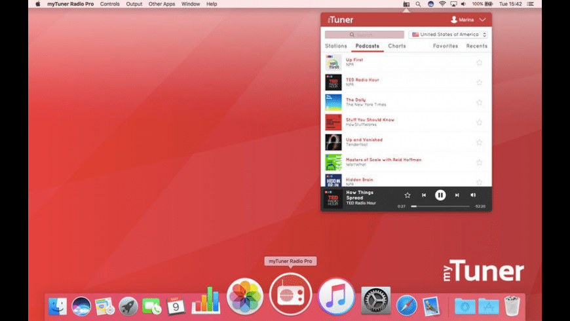Favorite the Up First podcast star
570x321 pixels.
tap(479, 62)
